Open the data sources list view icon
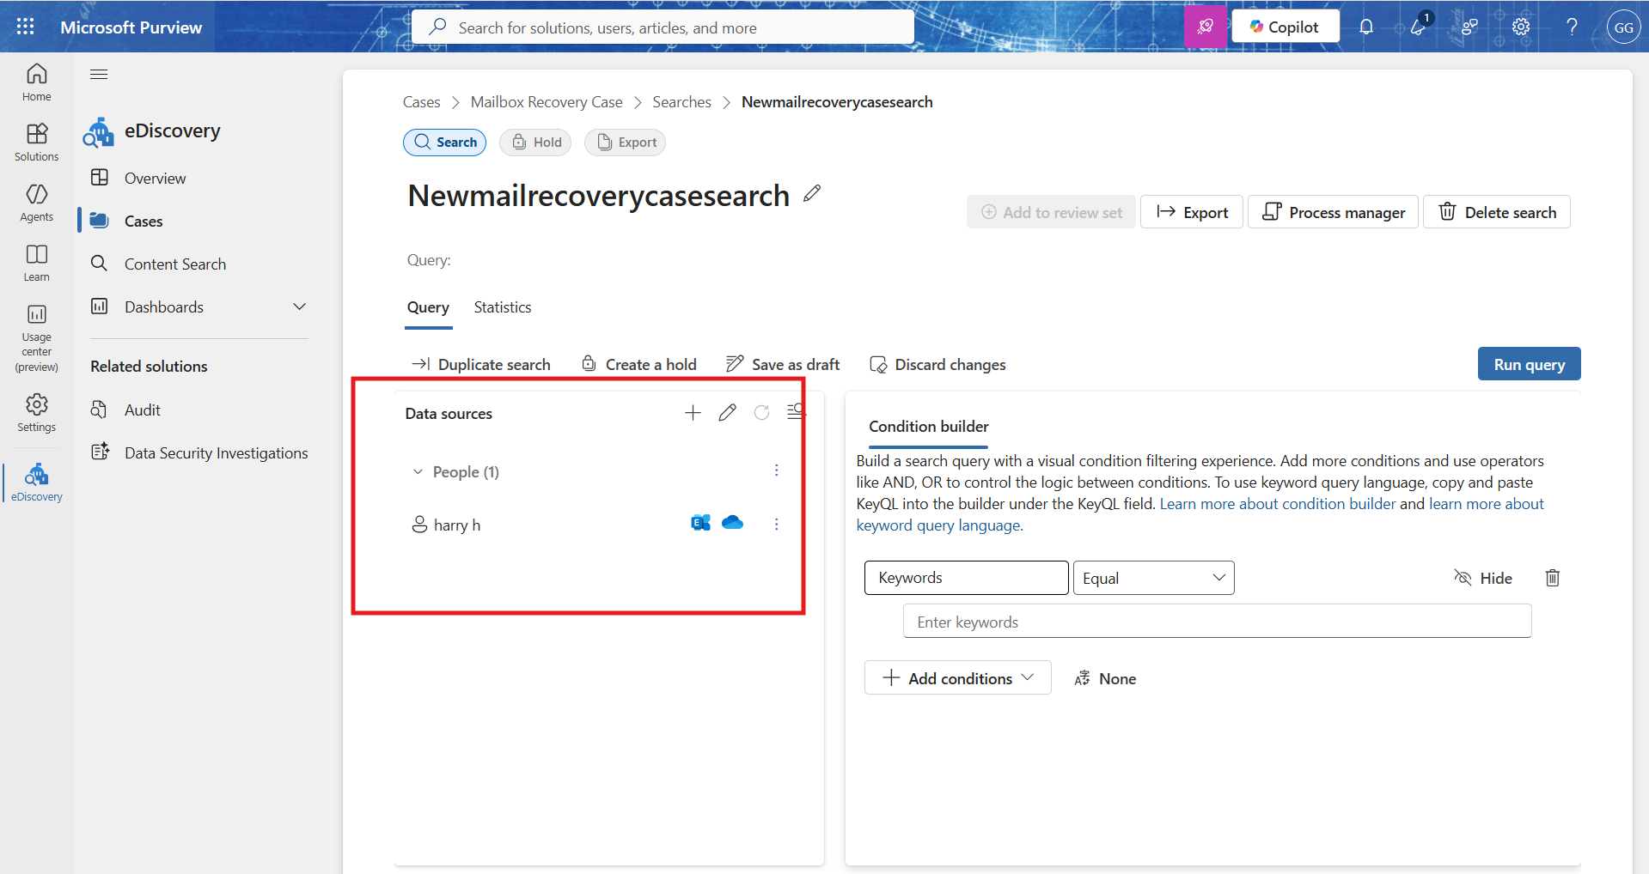This screenshot has width=1649, height=874. click(x=796, y=413)
